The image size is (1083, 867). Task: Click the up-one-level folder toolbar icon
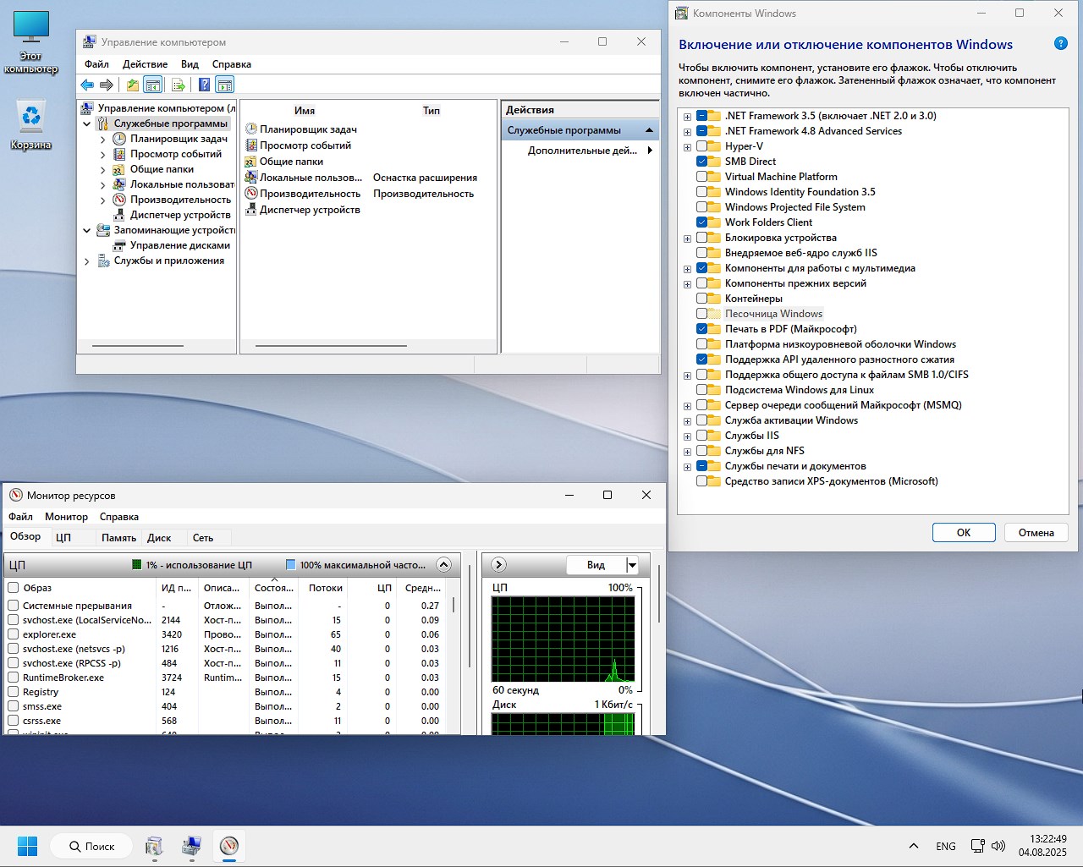pyautogui.click(x=133, y=85)
